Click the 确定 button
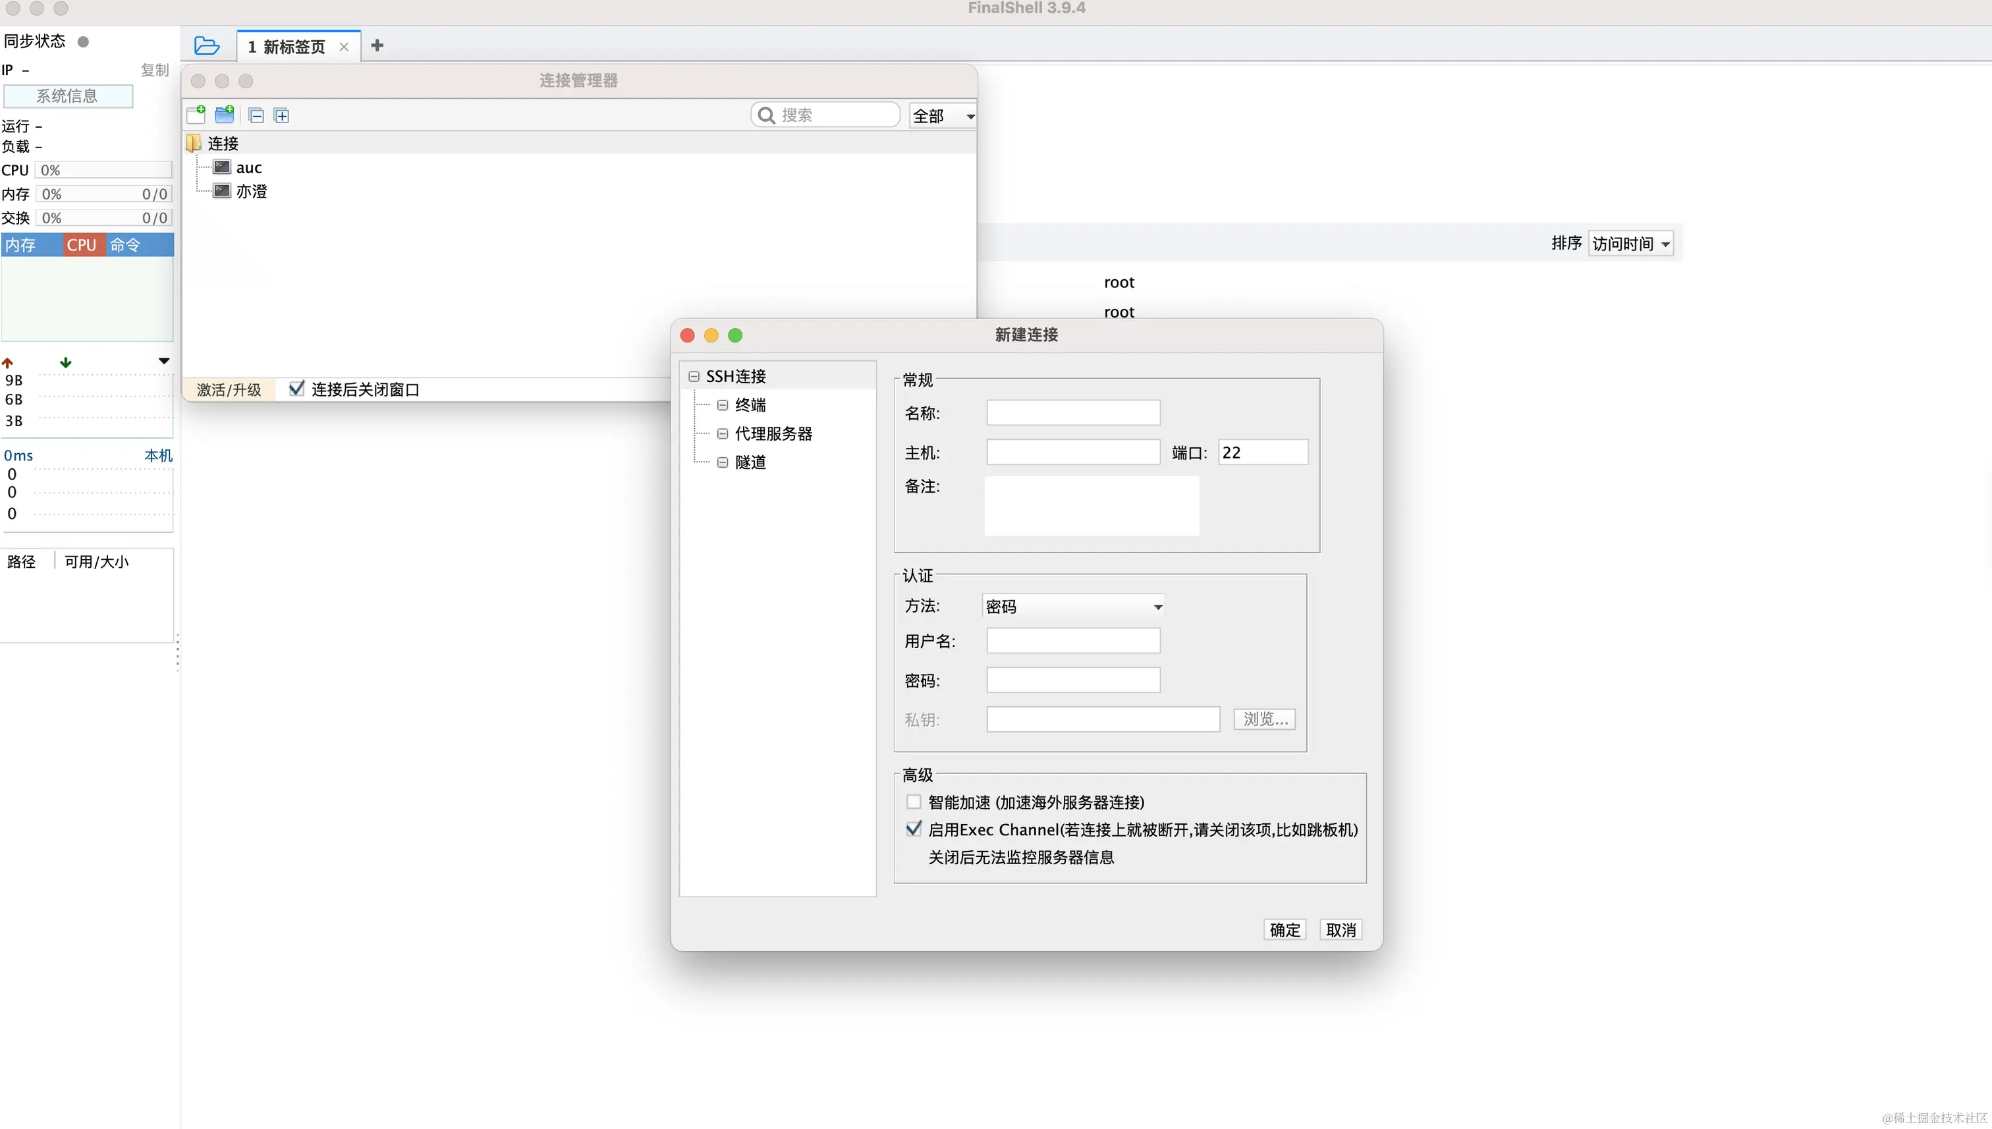1992x1129 pixels. [1284, 929]
